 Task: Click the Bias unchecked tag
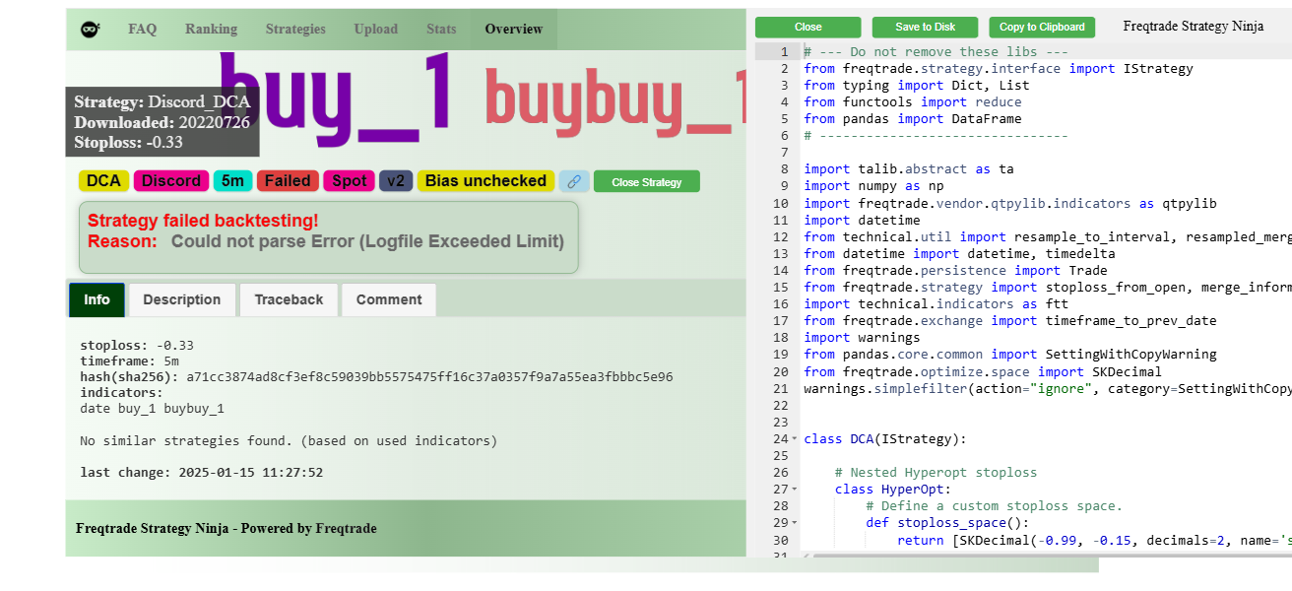485,181
